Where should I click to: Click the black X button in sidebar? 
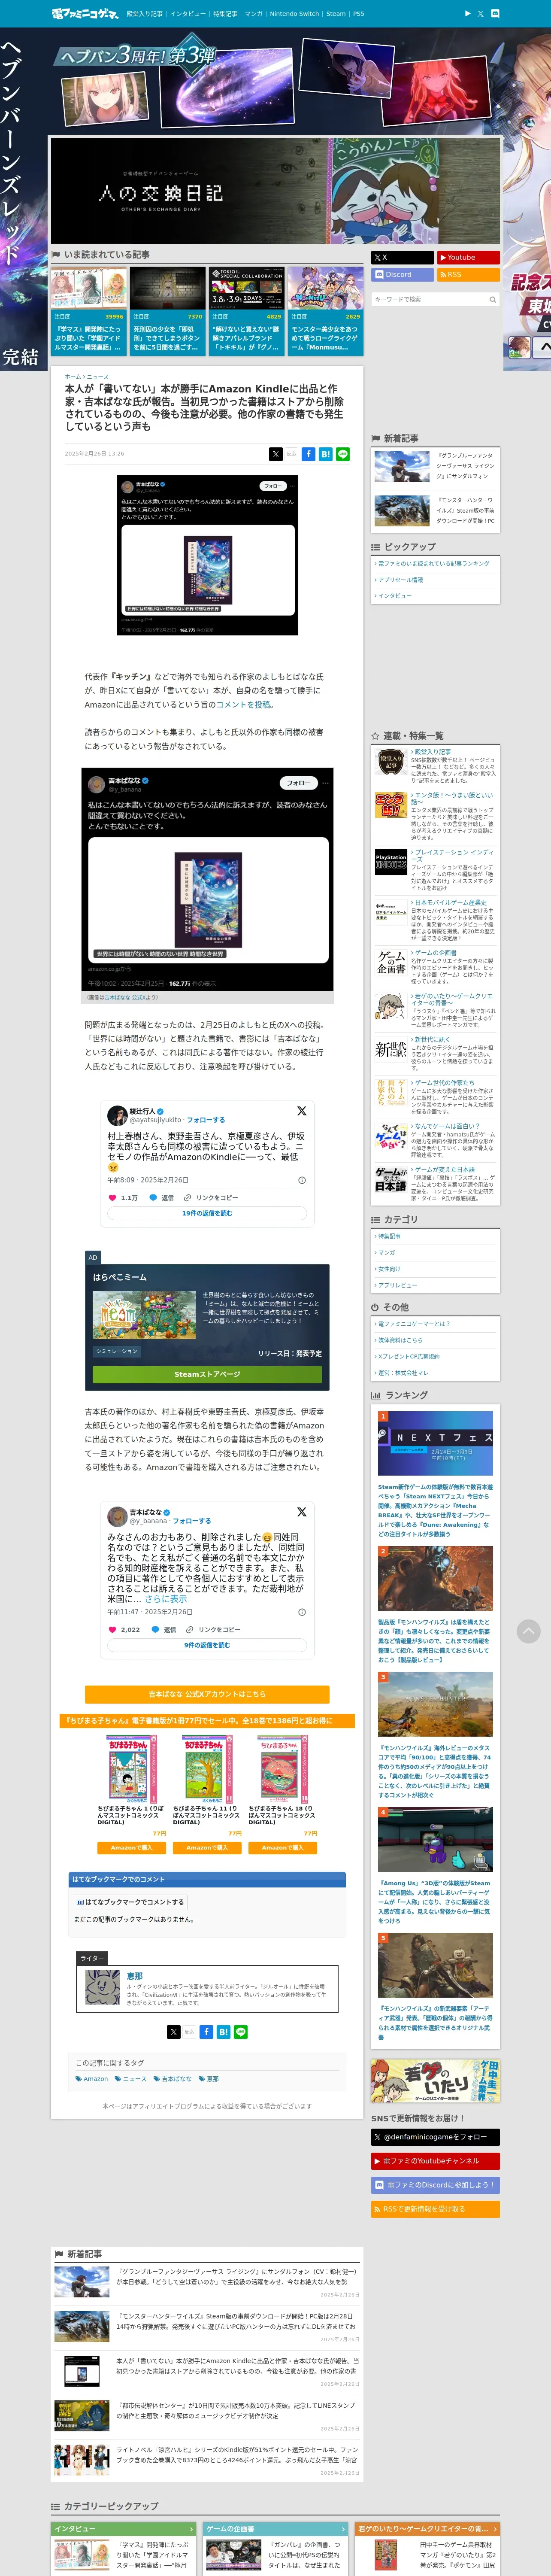[402, 257]
